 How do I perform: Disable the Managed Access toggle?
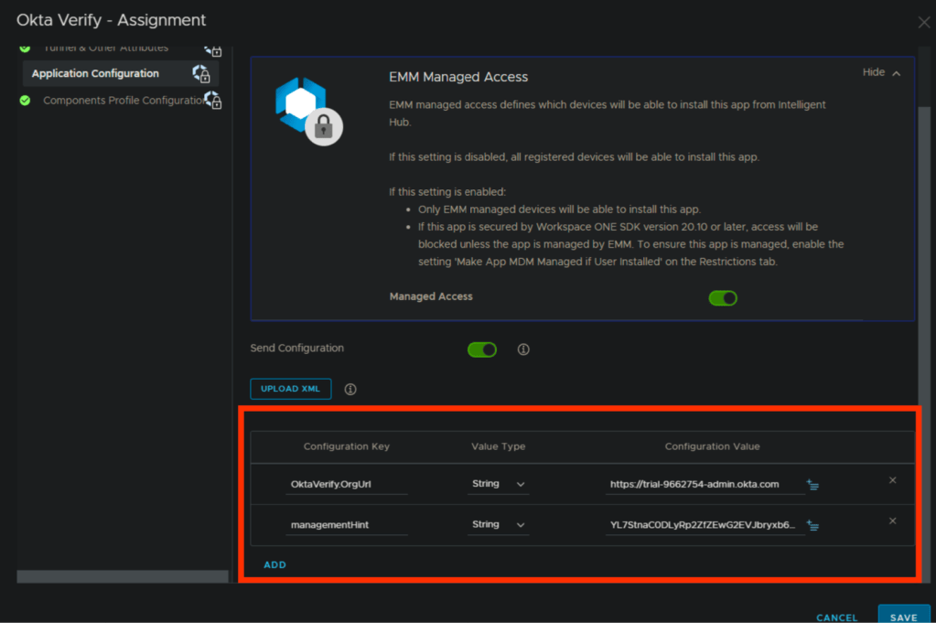pos(723,297)
